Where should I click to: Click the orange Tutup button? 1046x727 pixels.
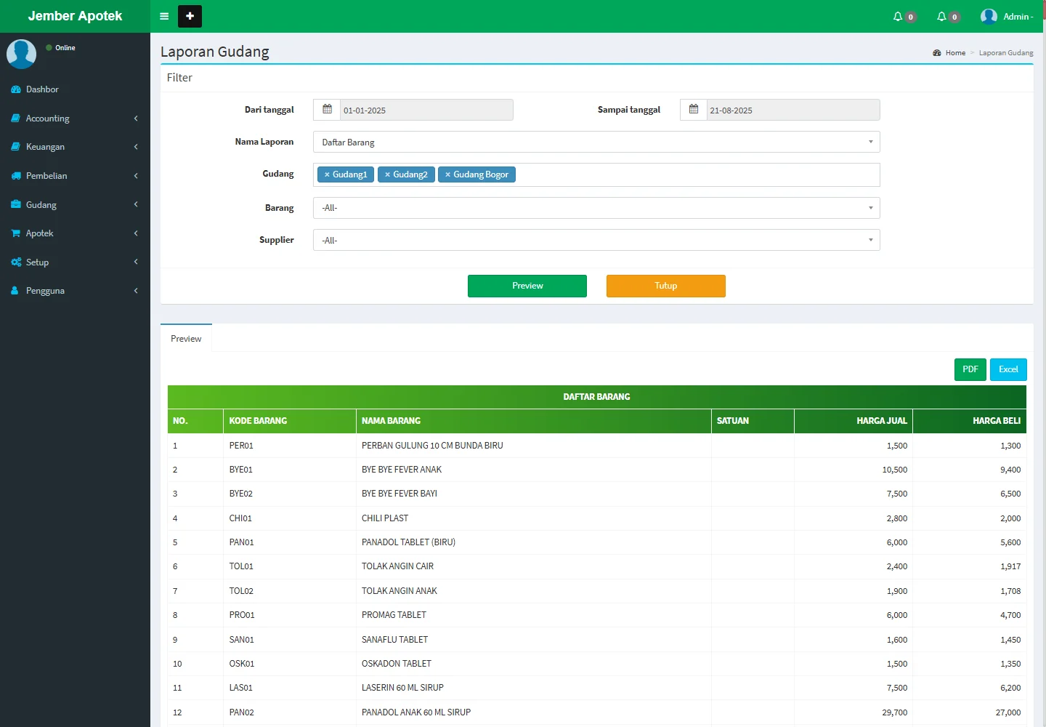[x=665, y=286]
